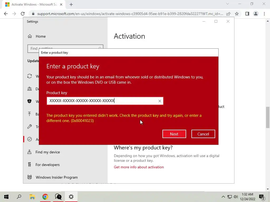Switch to Chrome in taskbar
Screen dimensions: 270x202
(45, 197)
